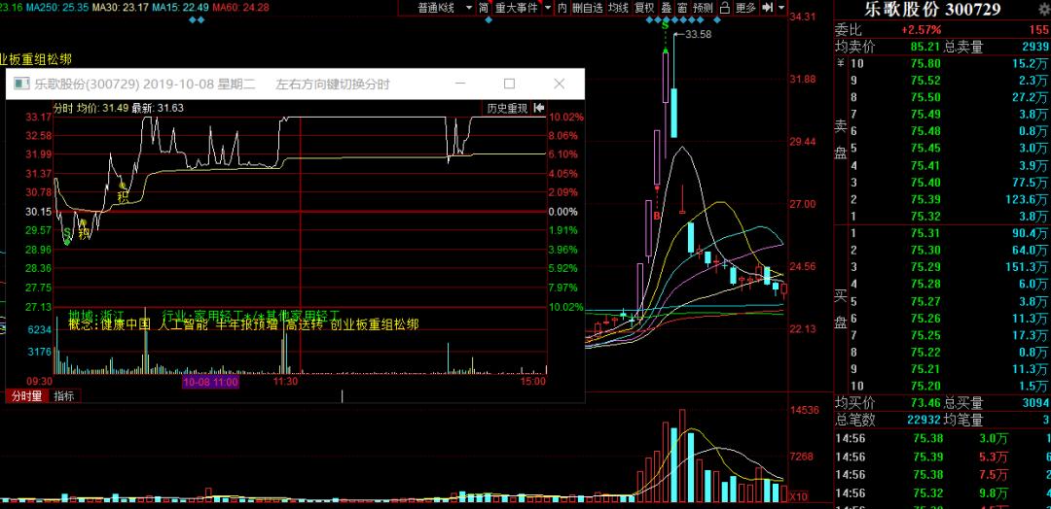Click the 创业板重组松绑 concept text in popup

point(375,324)
